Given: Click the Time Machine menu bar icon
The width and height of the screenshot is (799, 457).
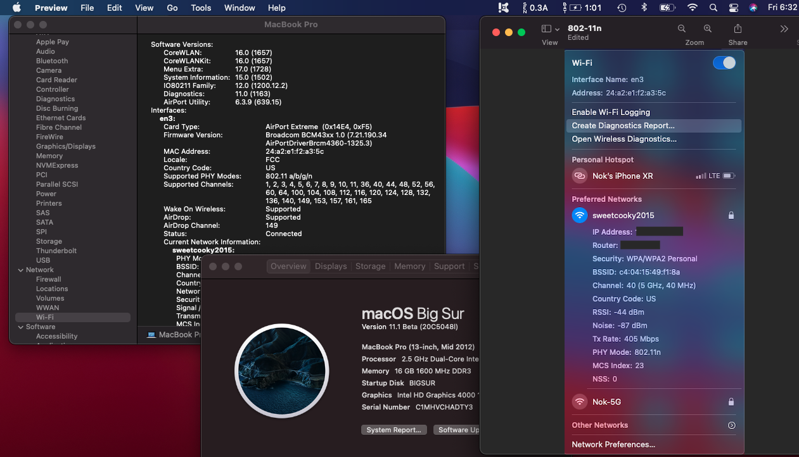Looking at the screenshot, I should (x=622, y=8).
